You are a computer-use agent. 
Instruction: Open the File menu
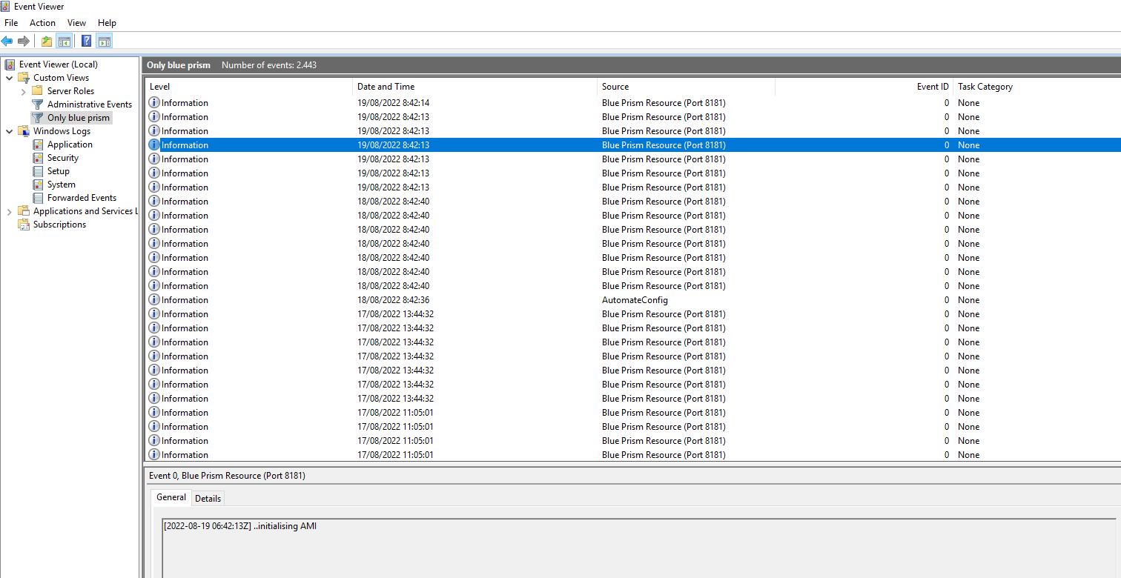[11, 23]
